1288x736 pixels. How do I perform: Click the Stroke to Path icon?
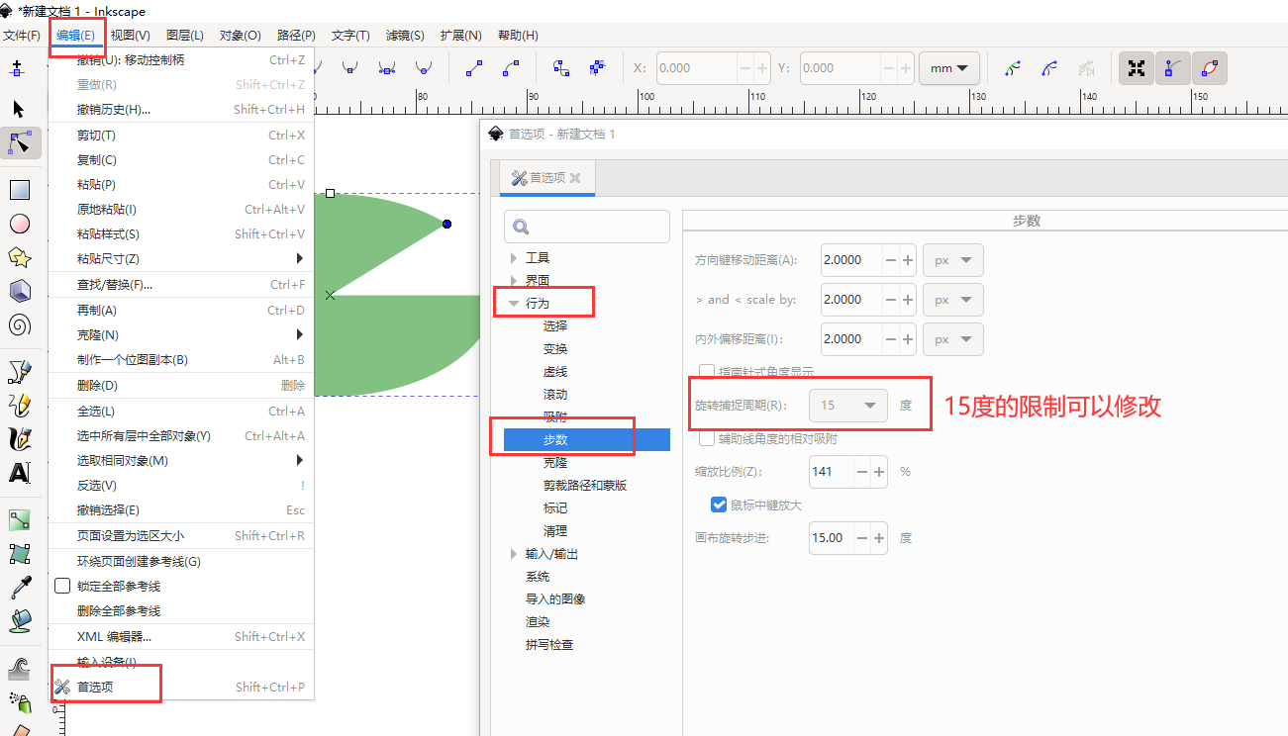597,68
